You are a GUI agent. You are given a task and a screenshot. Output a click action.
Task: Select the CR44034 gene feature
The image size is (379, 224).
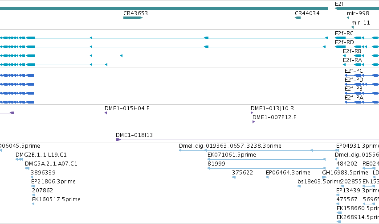pyautogui.click(x=298, y=18)
